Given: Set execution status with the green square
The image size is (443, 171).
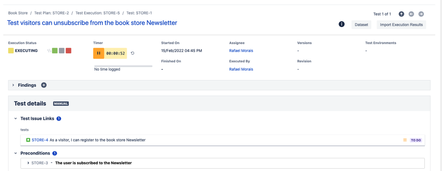Looking at the screenshot, I should 55,51.
